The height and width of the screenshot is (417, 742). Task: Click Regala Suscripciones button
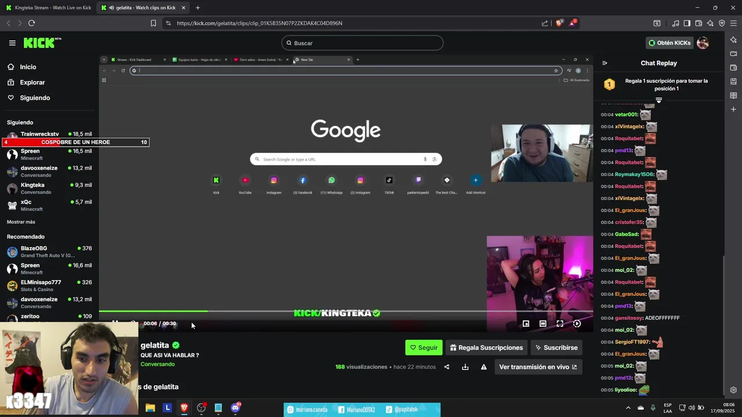pyautogui.click(x=486, y=348)
